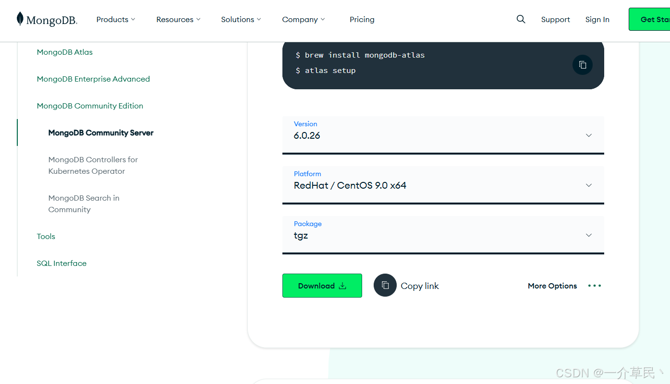Go to Support
670x384 pixels.
click(x=555, y=19)
